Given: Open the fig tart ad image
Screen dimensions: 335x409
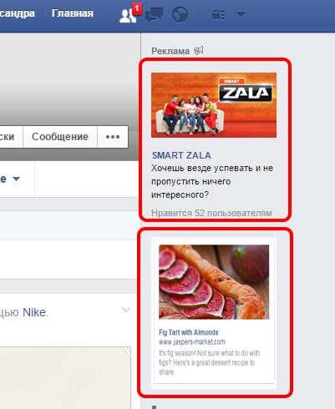Looking at the screenshot, I should (x=214, y=282).
